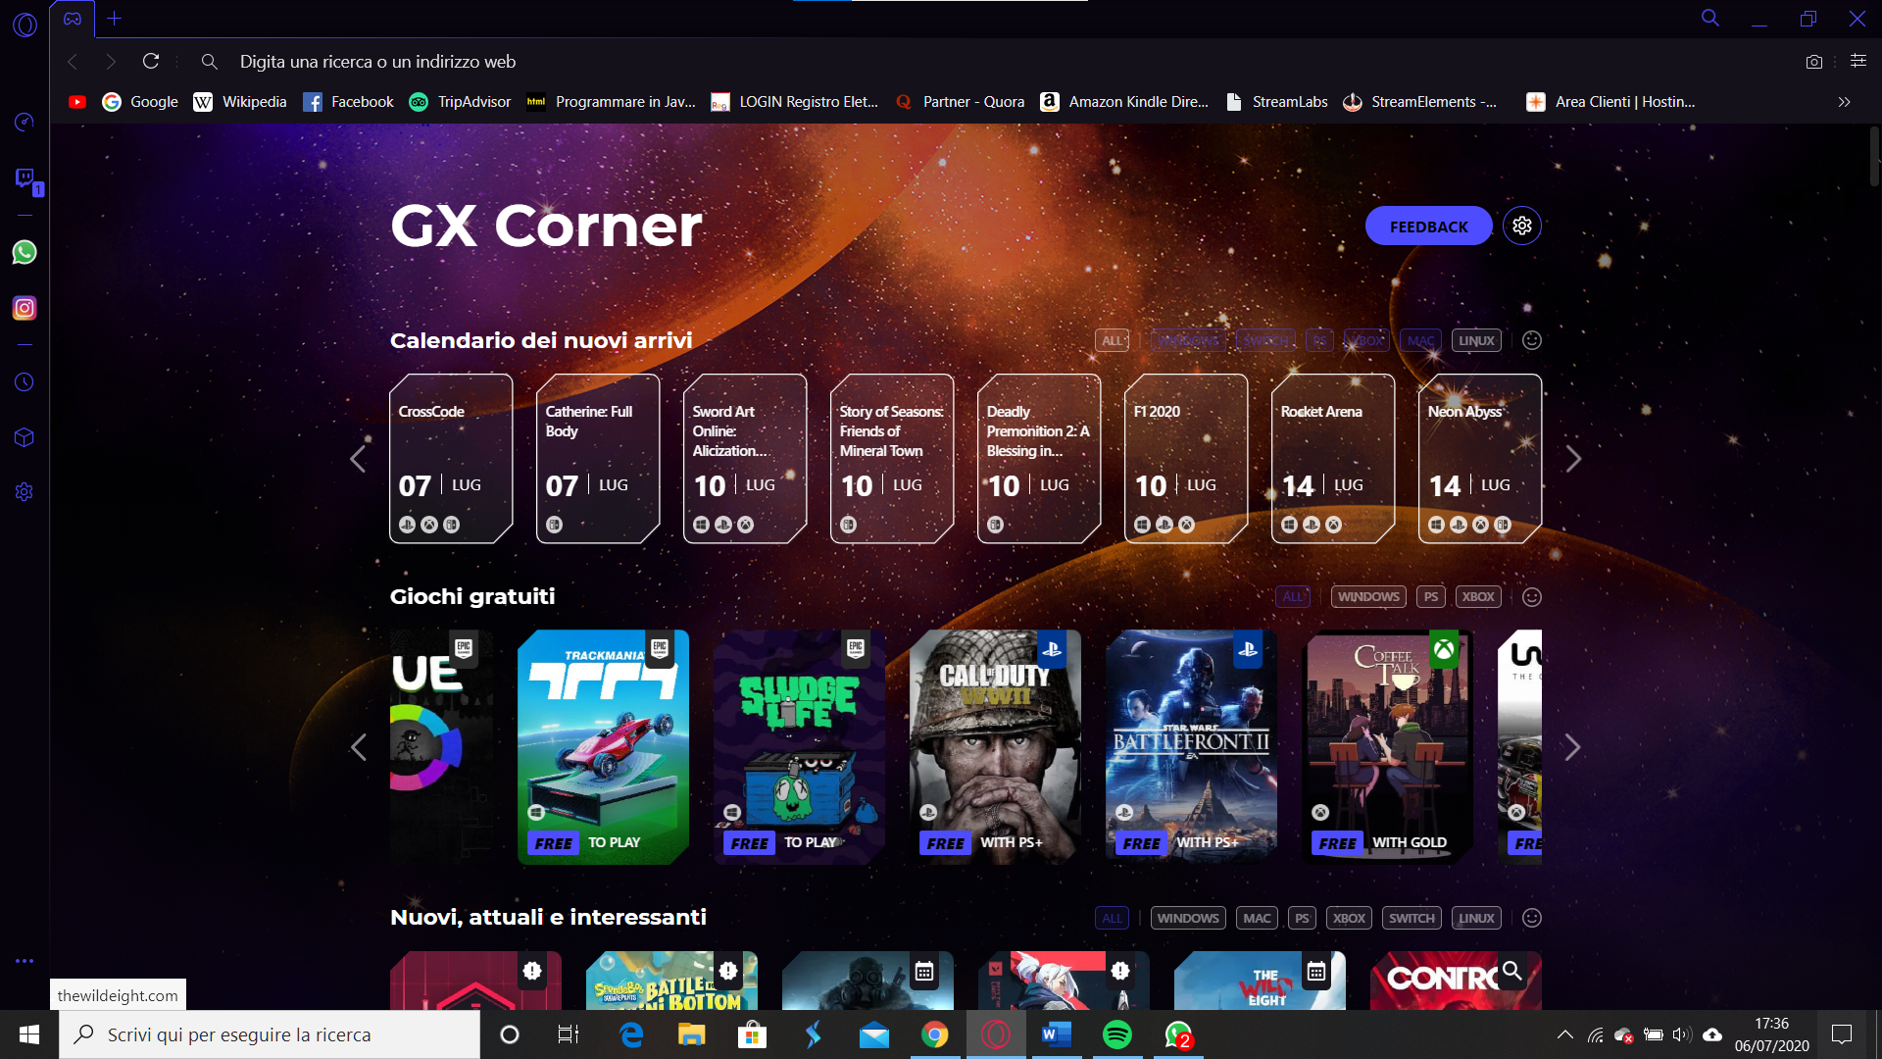Click smiley icon next to calendar filters
Screen dimensions: 1882x1059
point(1532,340)
